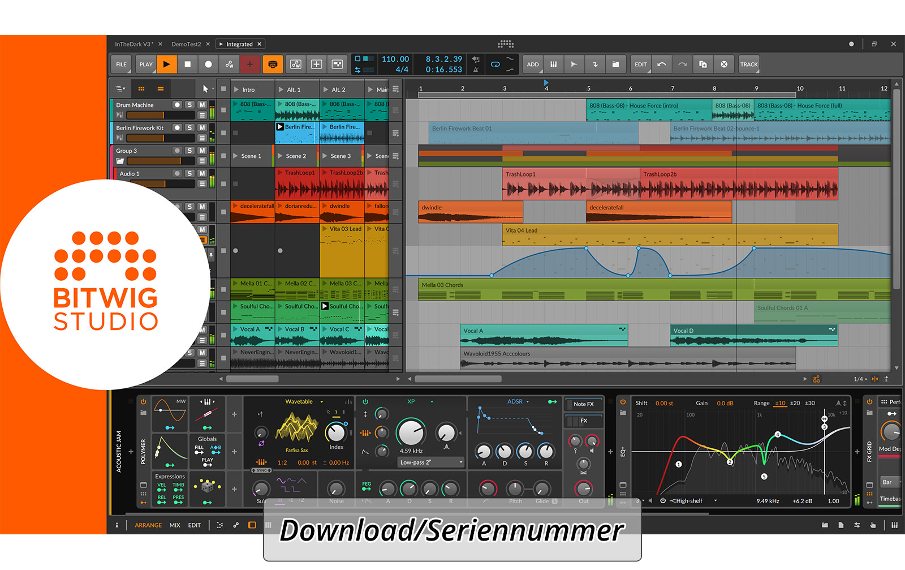Open the PLAY menu
905x570 pixels.
click(x=146, y=65)
